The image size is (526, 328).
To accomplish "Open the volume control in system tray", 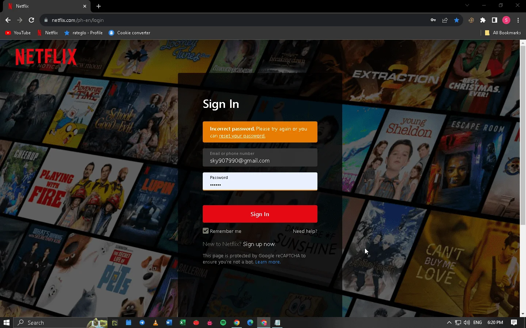I will click(467, 323).
